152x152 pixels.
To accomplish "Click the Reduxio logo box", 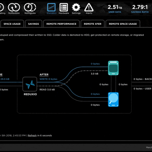I will click(x=30, y=84).
